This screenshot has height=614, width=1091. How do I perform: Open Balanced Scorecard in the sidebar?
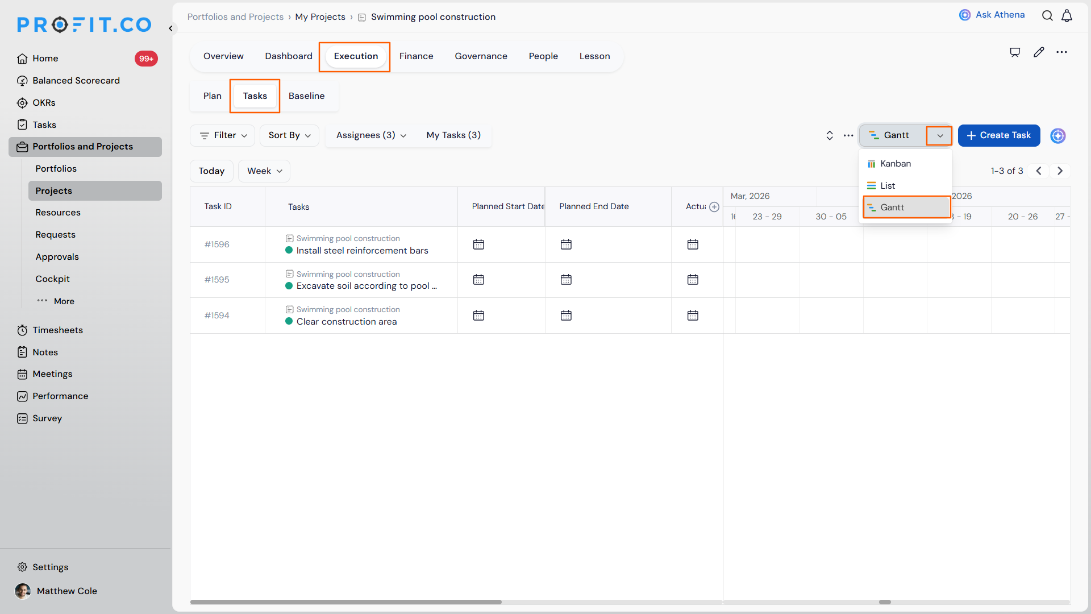(x=76, y=81)
